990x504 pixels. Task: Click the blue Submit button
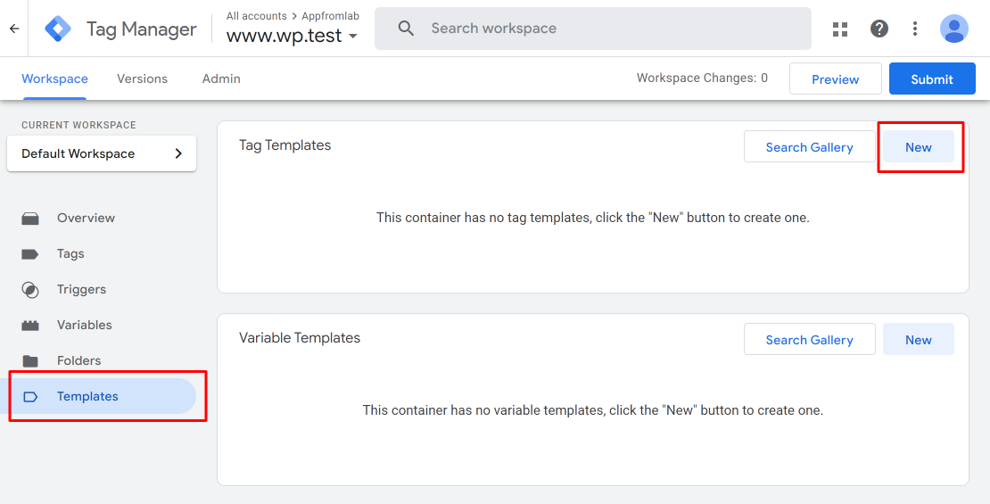point(932,79)
